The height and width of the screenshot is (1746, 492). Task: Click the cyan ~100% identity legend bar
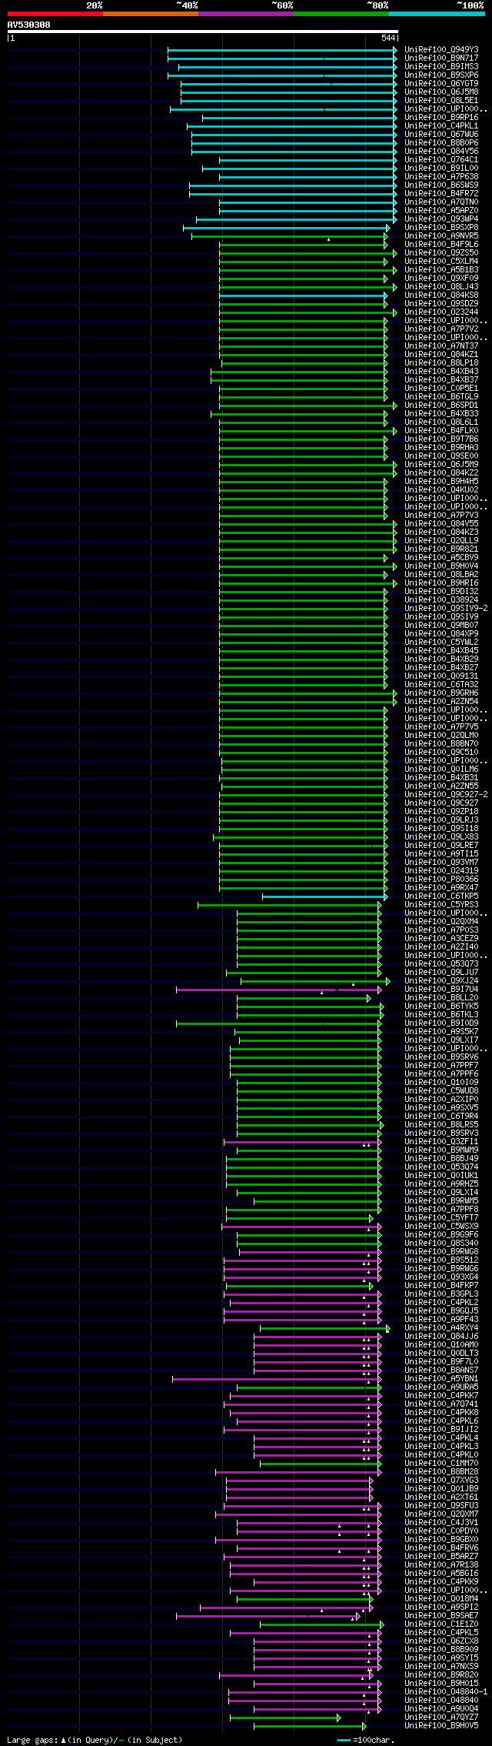(x=436, y=14)
